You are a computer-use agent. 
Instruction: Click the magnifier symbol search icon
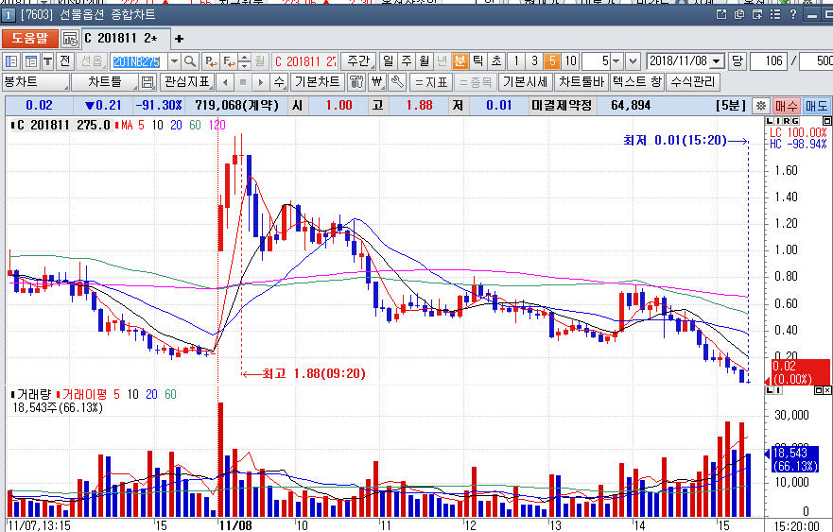(x=191, y=60)
